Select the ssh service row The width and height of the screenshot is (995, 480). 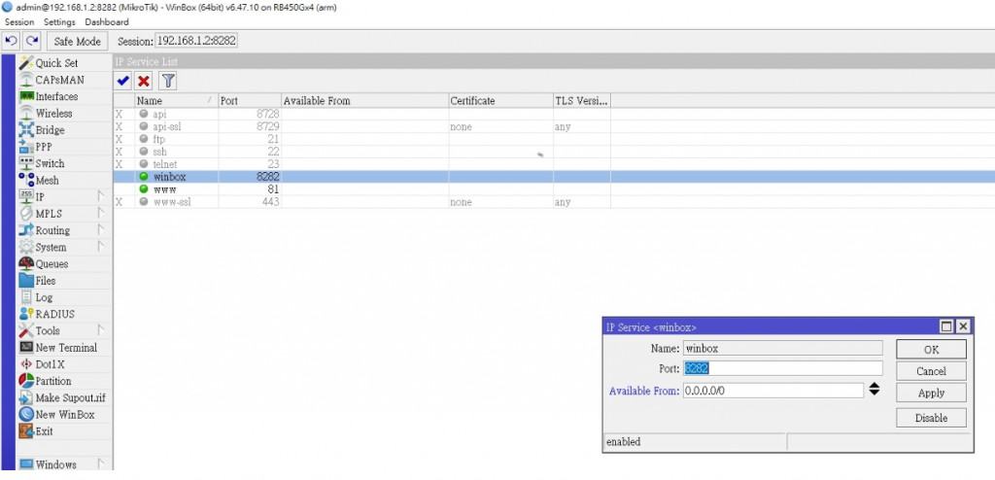553,152
